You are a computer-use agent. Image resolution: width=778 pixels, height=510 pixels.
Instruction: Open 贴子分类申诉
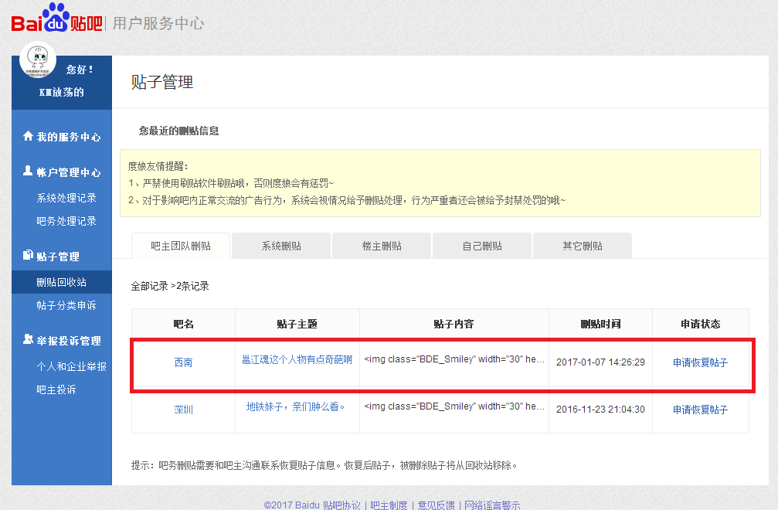[66, 305]
